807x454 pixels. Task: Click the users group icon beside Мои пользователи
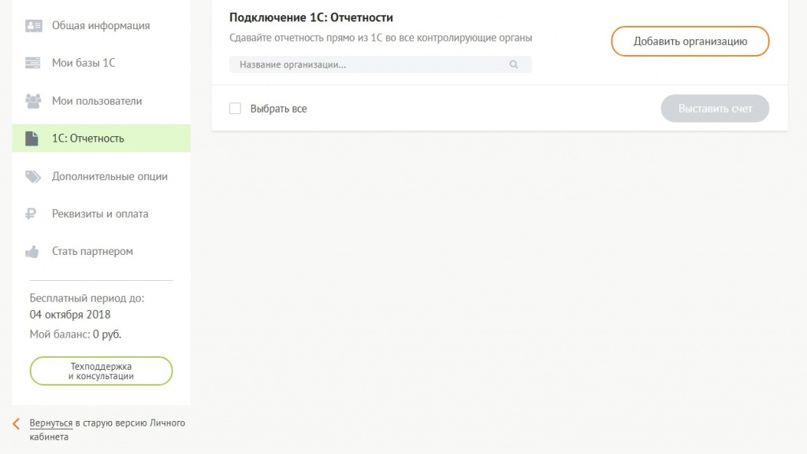click(33, 102)
